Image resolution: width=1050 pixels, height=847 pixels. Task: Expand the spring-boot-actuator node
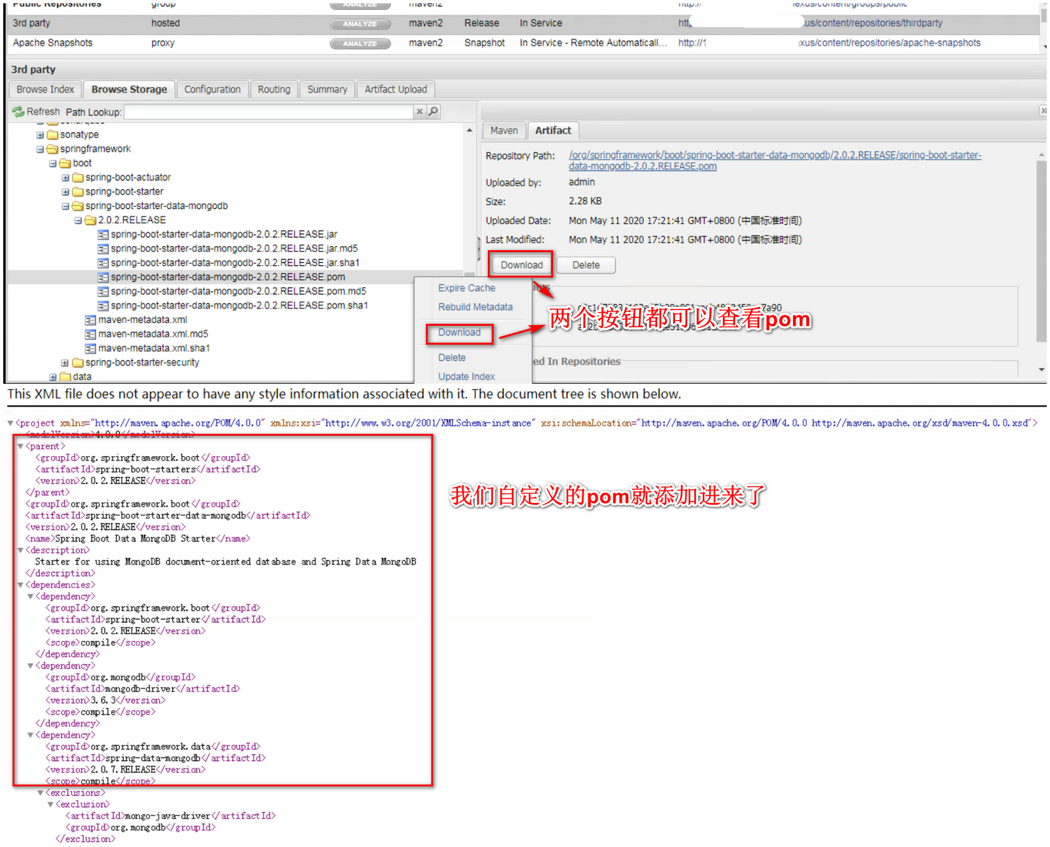[65, 177]
